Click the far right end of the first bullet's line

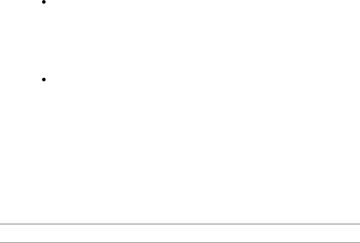[x=353, y=2]
